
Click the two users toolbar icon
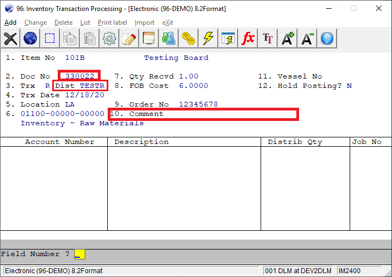168,38
